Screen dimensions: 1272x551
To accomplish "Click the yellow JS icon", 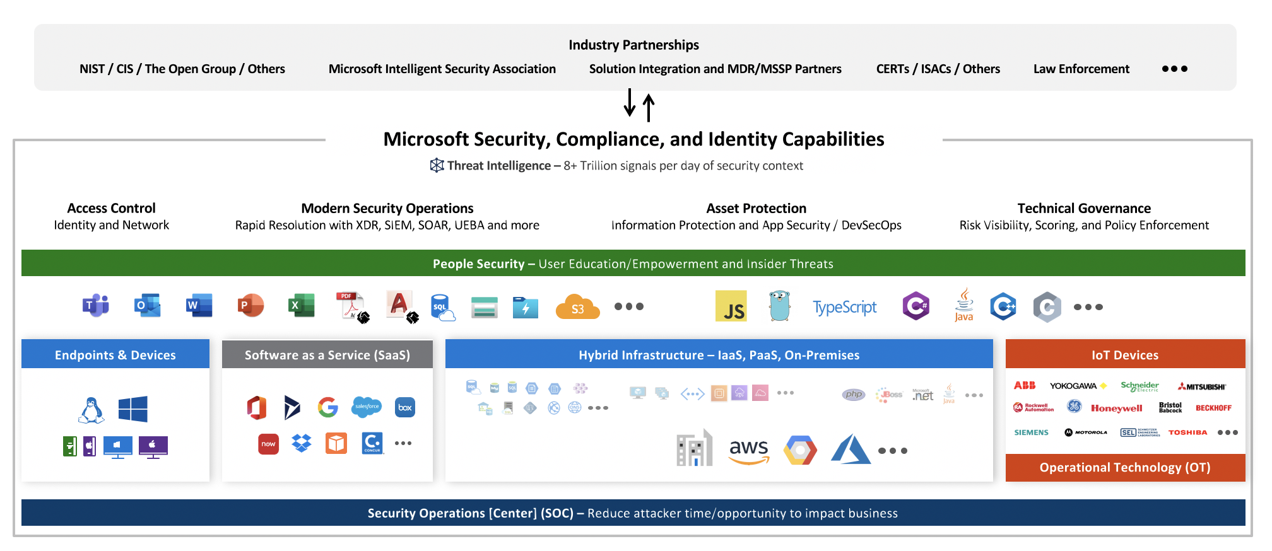I will 731,306.
